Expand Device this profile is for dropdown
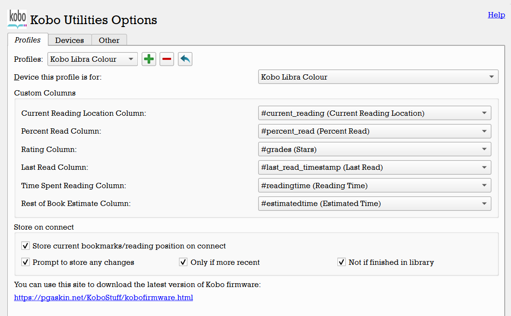Image resolution: width=511 pixels, height=316 pixels. (x=378, y=77)
